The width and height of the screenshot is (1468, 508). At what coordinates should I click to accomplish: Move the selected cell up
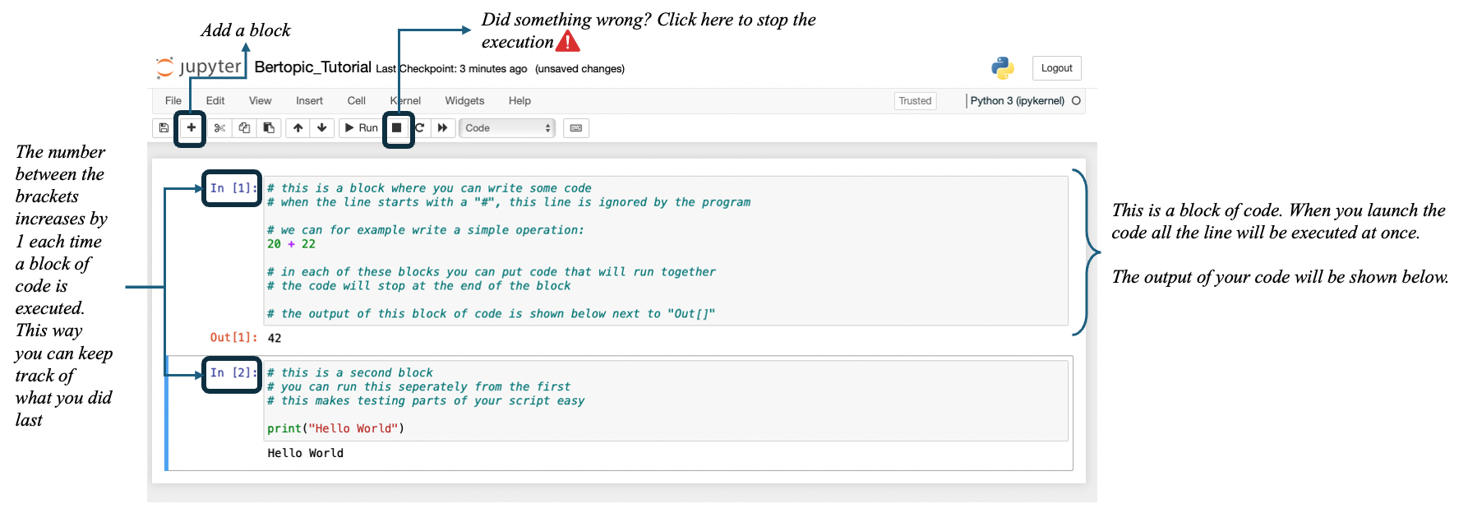pyautogui.click(x=298, y=128)
